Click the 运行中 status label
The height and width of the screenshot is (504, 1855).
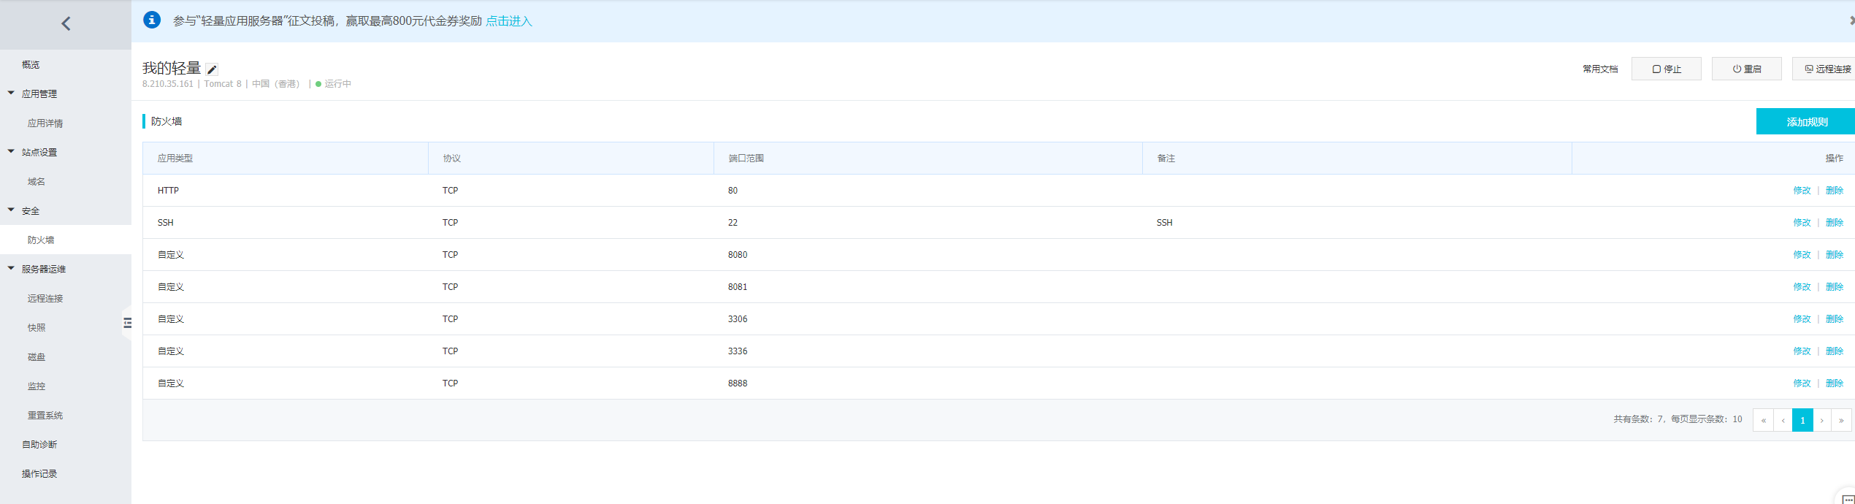tap(337, 84)
